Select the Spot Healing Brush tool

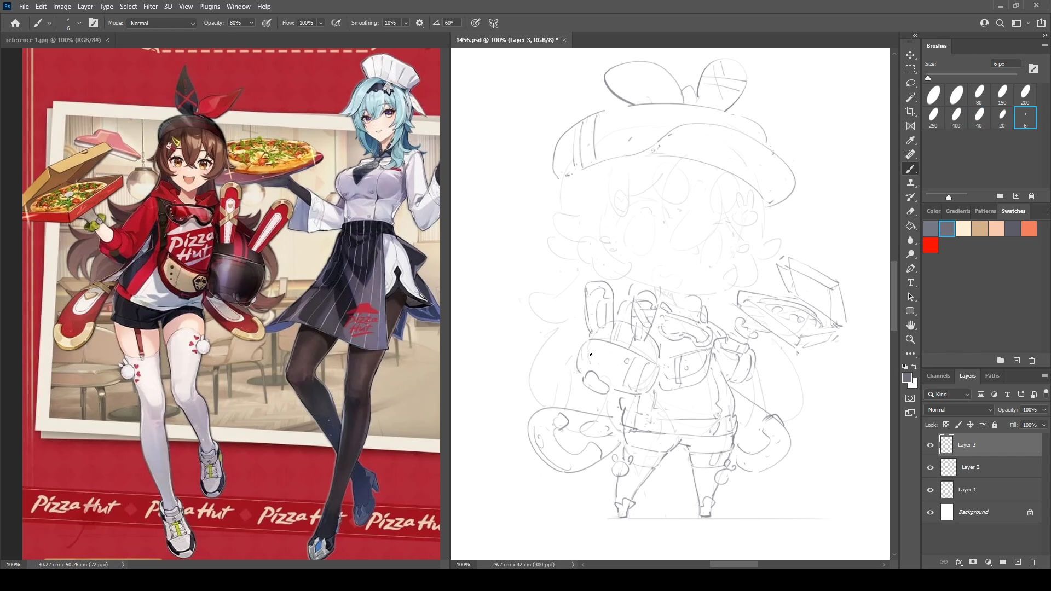coord(910,155)
